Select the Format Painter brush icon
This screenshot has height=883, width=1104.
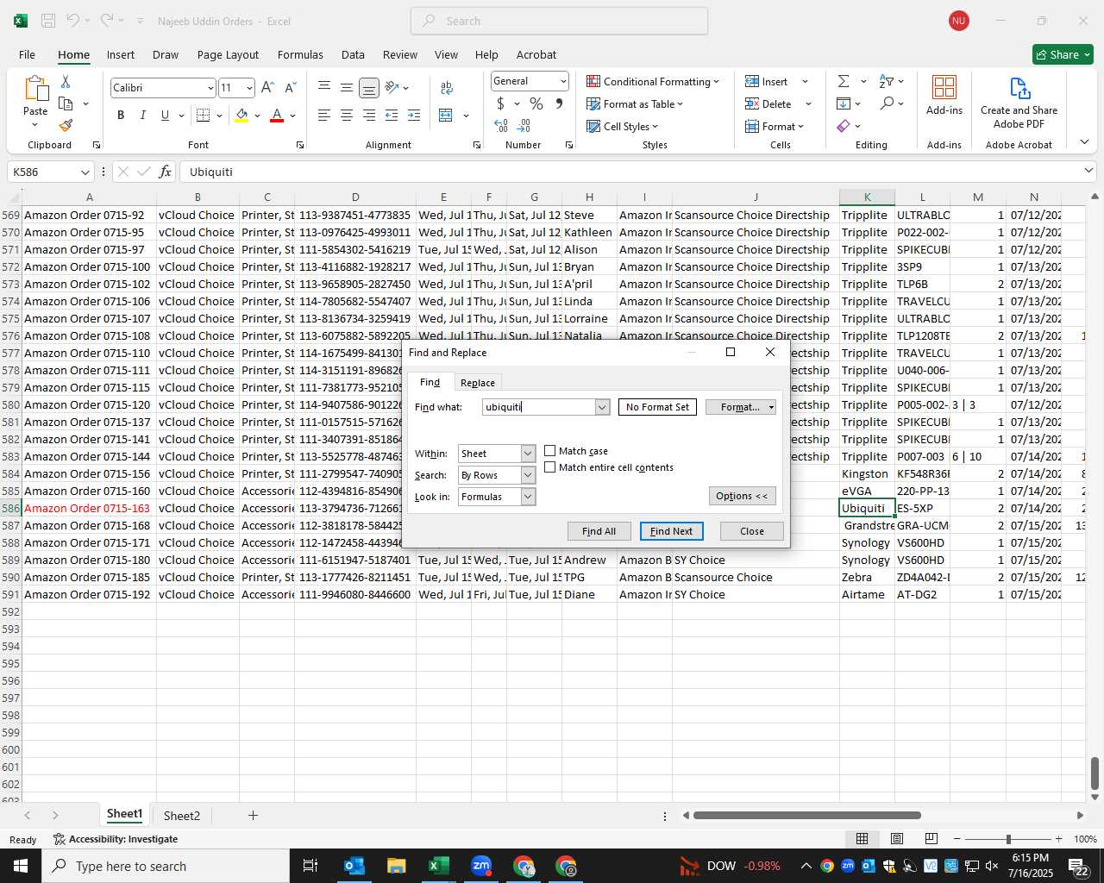(x=66, y=126)
